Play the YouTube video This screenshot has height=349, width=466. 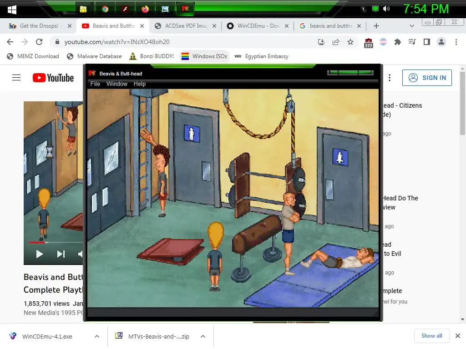coord(39,254)
